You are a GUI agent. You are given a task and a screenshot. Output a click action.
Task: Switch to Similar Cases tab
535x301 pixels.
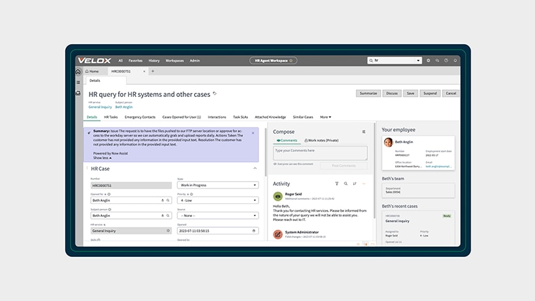[303, 117]
